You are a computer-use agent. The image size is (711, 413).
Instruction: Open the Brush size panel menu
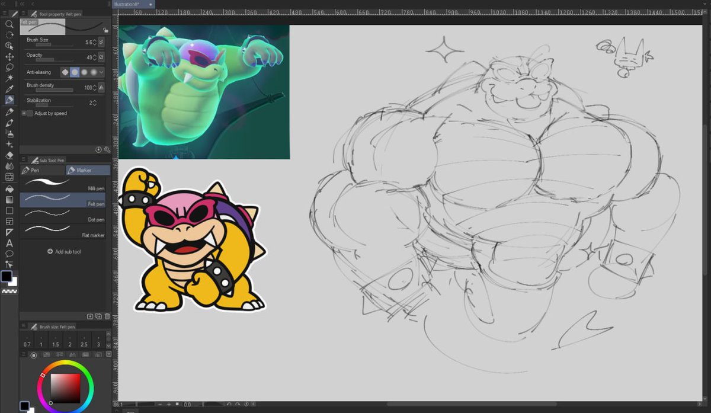(23, 326)
